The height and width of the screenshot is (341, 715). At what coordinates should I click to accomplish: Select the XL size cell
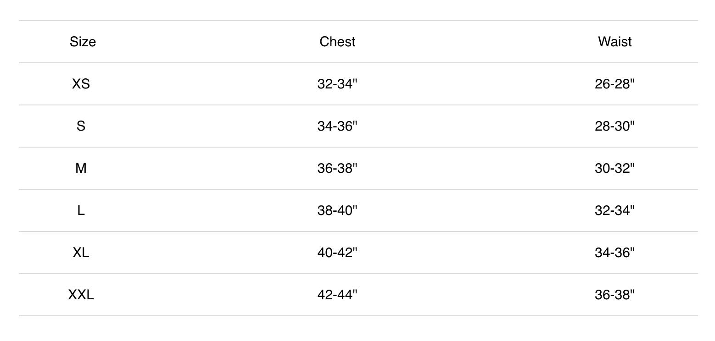tap(81, 253)
